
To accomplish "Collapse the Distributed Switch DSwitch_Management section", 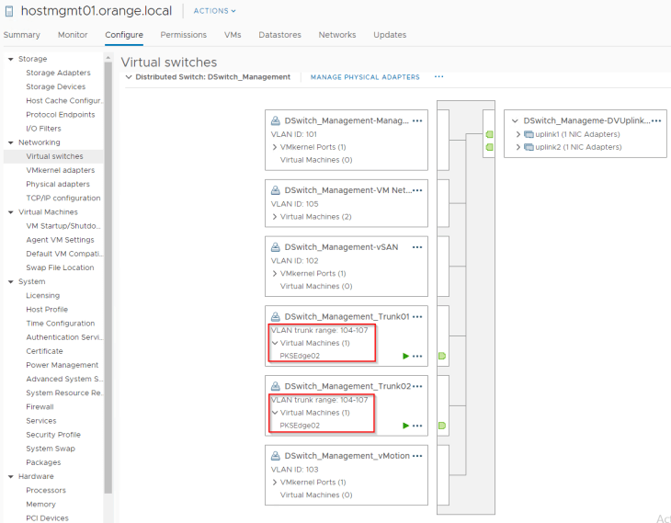I will [x=128, y=77].
